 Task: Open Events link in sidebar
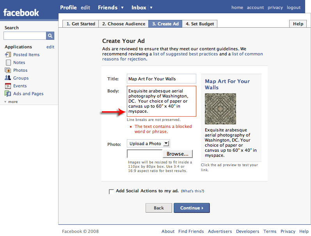click(x=20, y=86)
